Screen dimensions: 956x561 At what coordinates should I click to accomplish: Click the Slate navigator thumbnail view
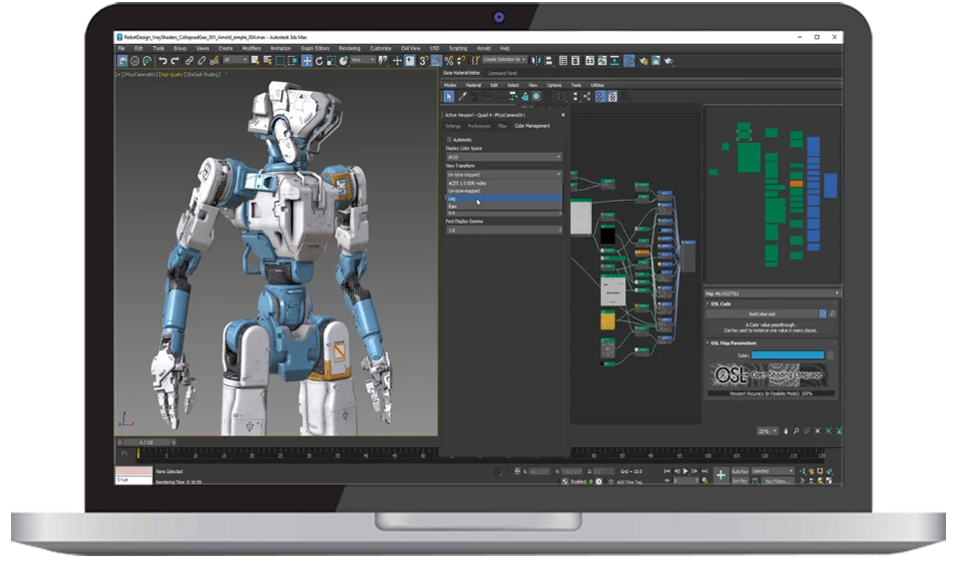772,194
